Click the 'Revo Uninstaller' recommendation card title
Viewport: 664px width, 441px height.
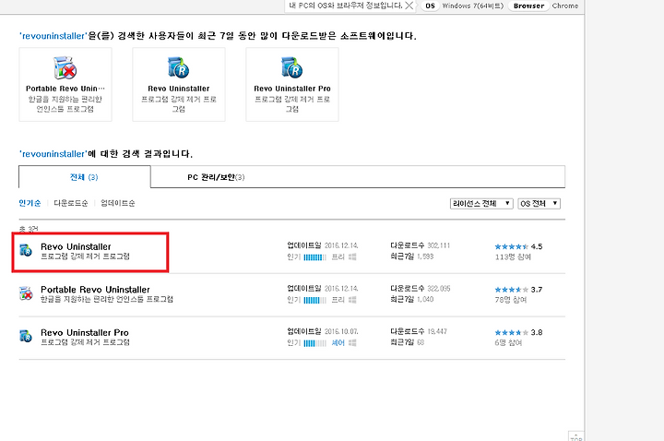tap(179, 89)
